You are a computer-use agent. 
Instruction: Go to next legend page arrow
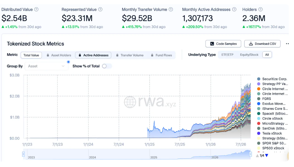point(267,155)
